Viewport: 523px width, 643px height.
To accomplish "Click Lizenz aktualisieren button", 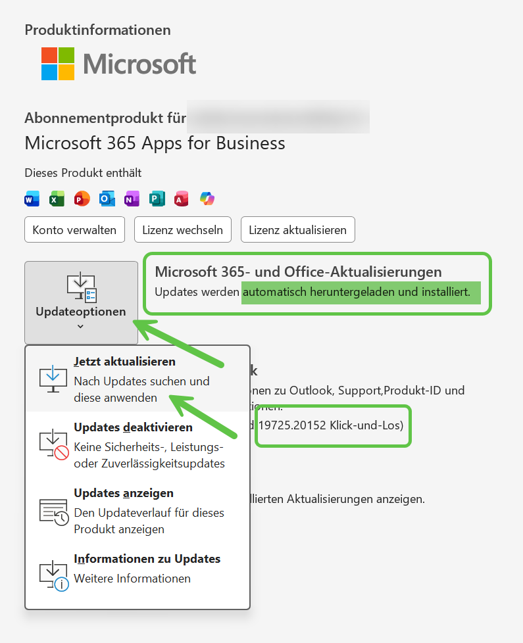I will (298, 229).
